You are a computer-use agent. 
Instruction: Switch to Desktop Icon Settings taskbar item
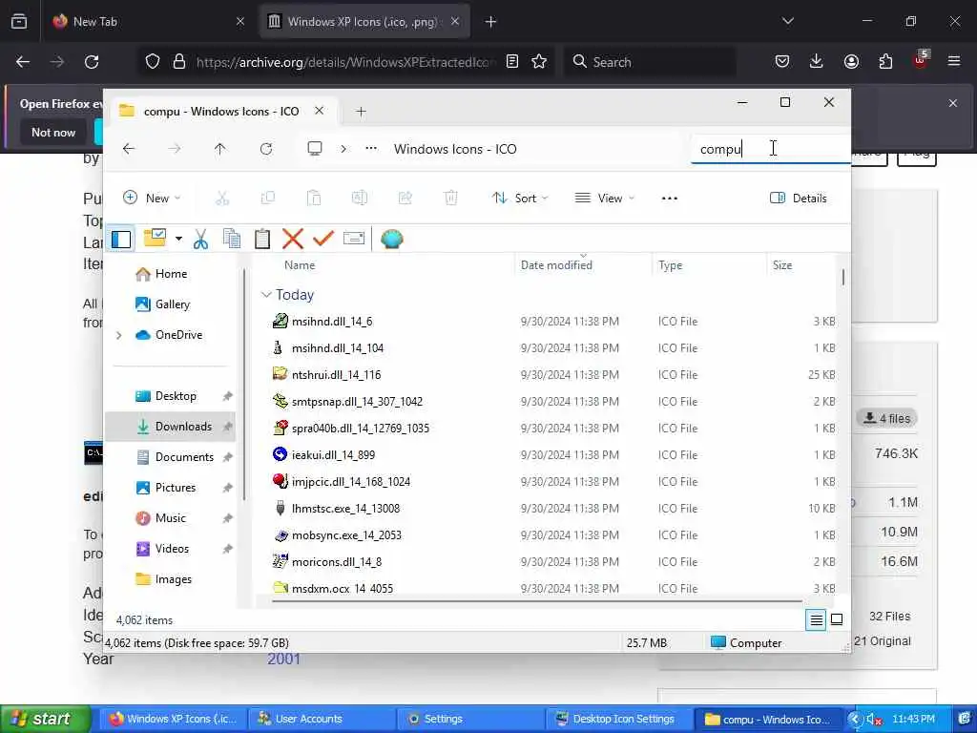tap(619, 719)
